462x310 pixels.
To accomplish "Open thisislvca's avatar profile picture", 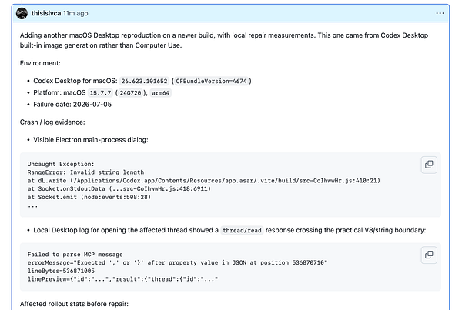I will [22, 13].
